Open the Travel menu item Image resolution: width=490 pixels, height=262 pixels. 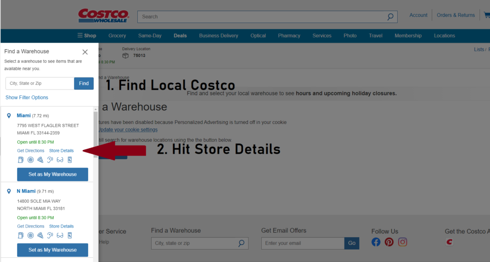(x=376, y=35)
